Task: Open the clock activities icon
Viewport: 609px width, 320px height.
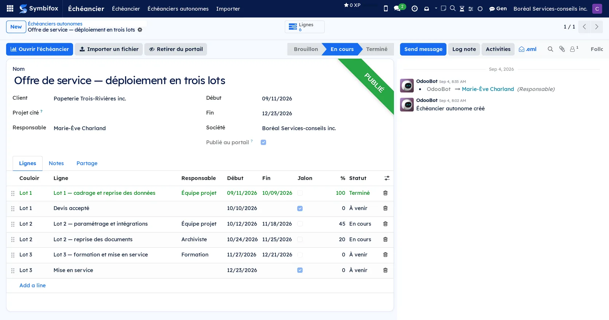Action: coord(415,8)
